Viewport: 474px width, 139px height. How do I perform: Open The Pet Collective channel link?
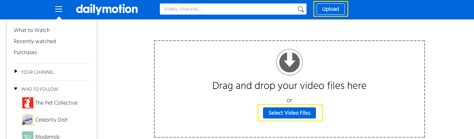click(x=56, y=103)
